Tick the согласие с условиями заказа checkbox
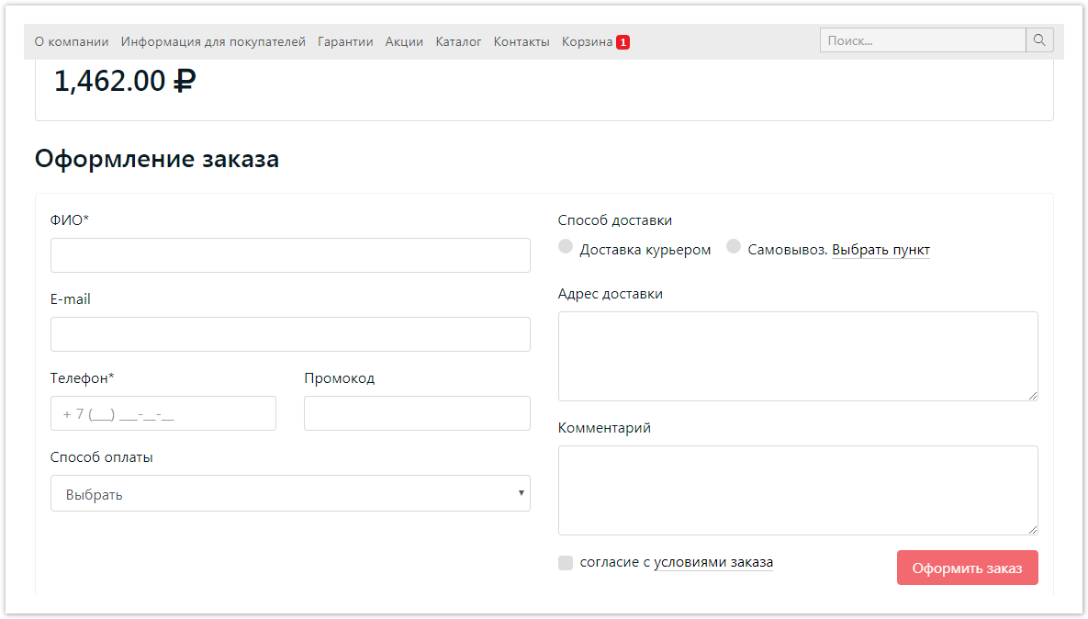This screenshot has width=1088, height=619. (566, 563)
